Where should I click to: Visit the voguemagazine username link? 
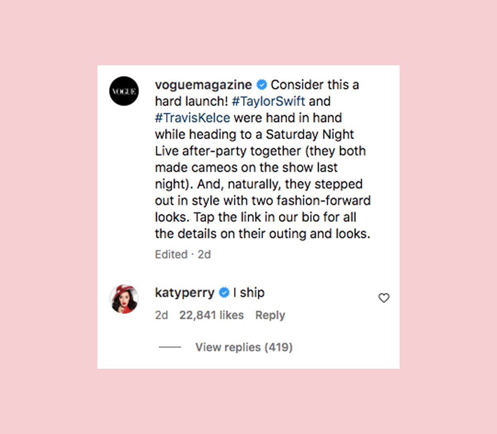[x=203, y=85]
